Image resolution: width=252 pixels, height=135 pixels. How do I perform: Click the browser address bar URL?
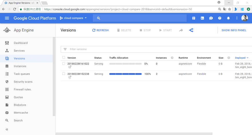(118, 9)
